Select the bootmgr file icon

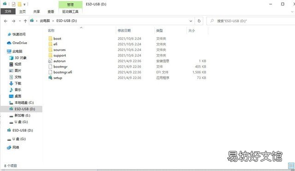[x=50, y=67]
